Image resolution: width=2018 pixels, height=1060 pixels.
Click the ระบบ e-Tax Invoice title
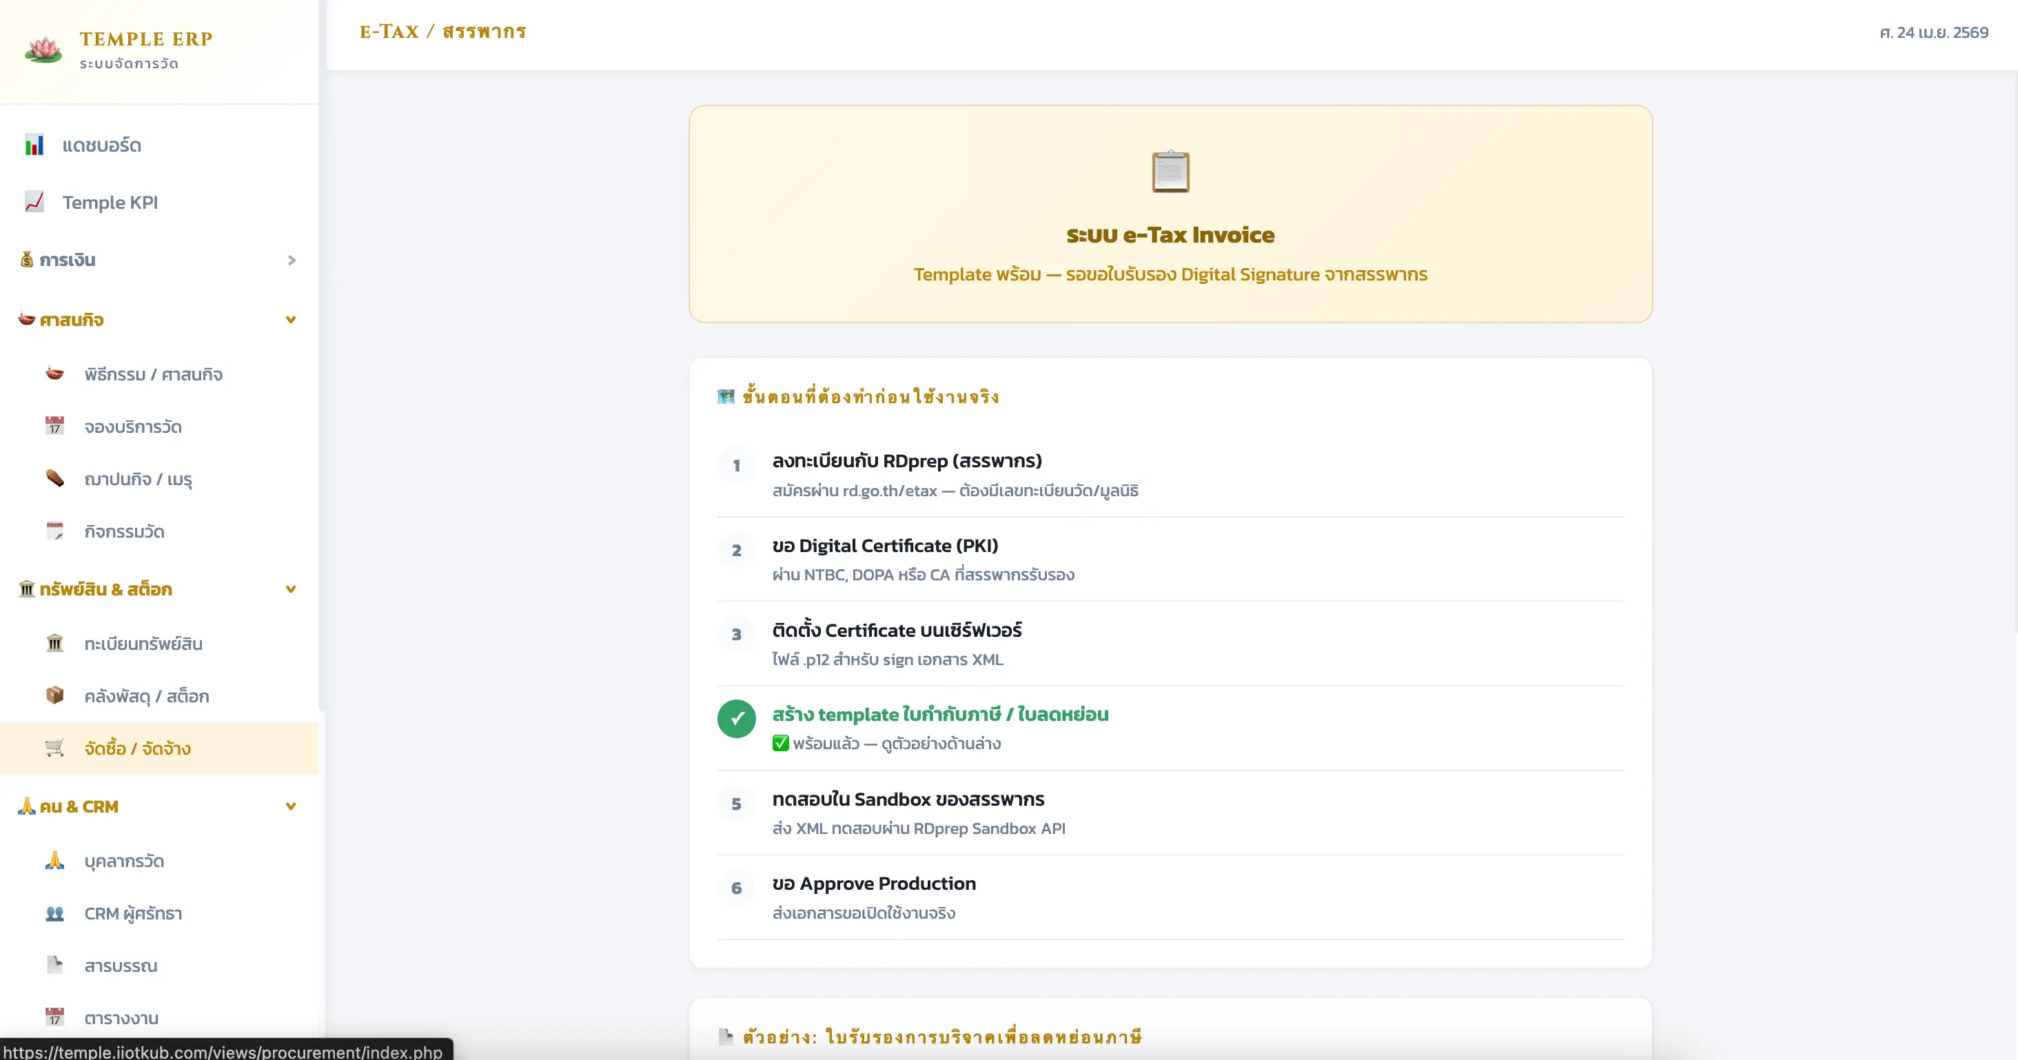tap(1170, 234)
